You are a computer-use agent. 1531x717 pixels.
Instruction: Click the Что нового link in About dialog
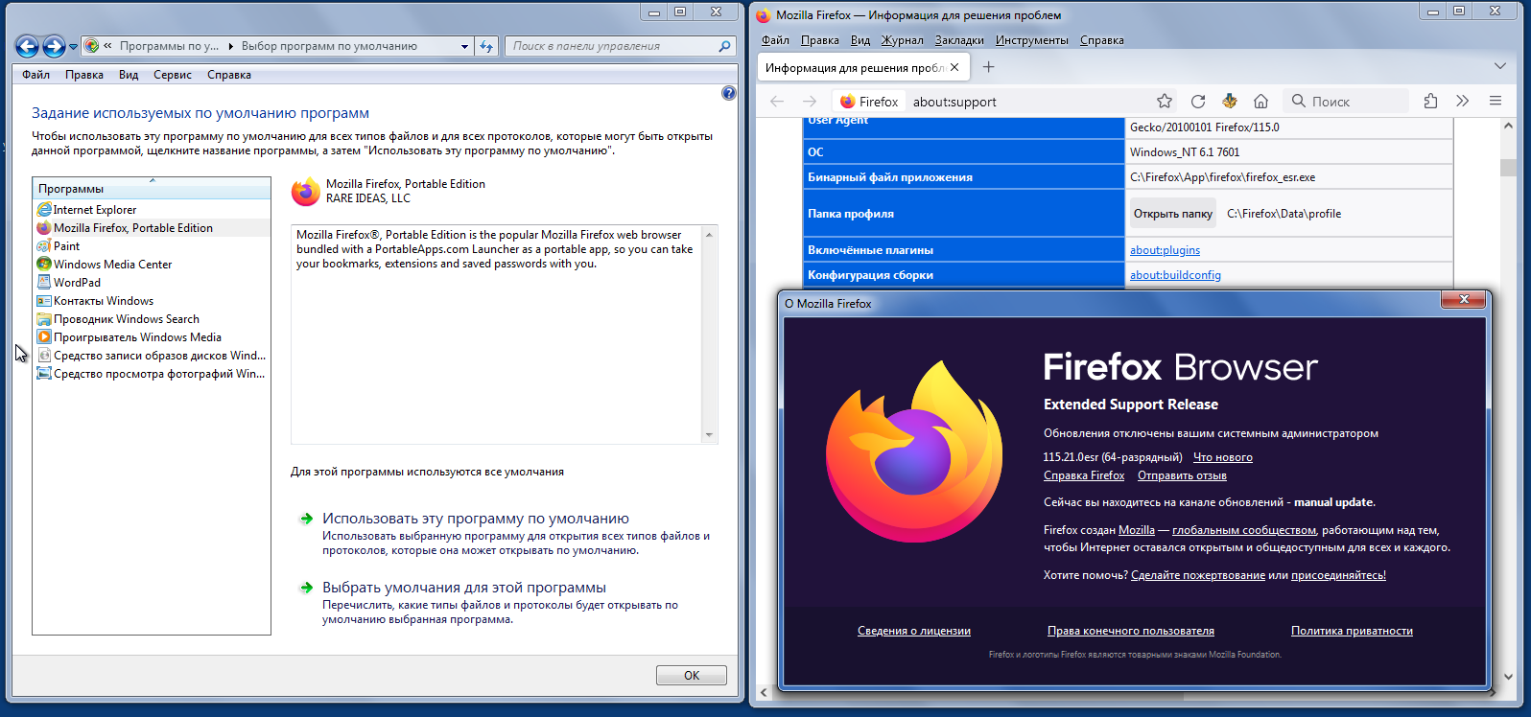tap(1222, 457)
